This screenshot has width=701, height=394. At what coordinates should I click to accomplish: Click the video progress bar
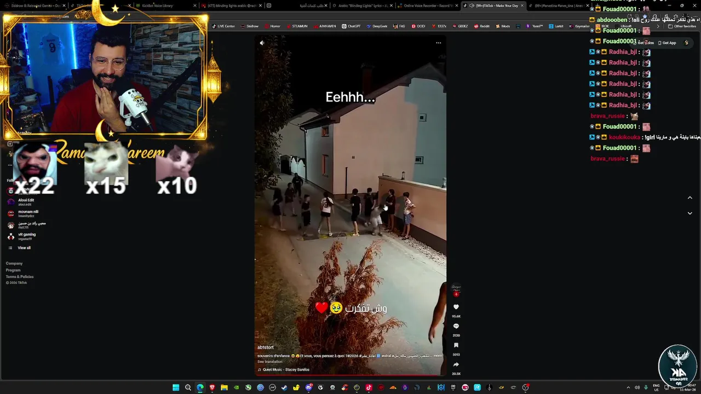coord(350,375)
